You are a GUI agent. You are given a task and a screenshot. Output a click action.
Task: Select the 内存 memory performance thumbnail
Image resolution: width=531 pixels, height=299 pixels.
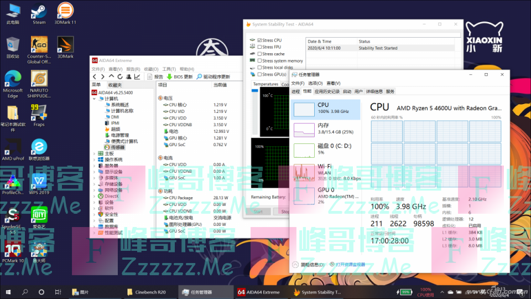pos(325,129)
